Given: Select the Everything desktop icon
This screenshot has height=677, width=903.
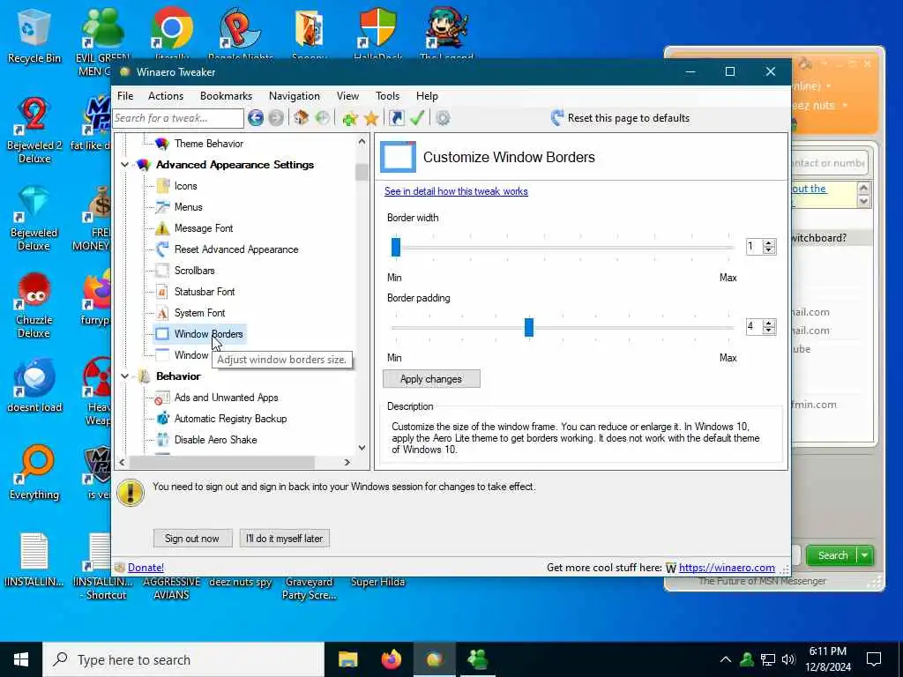Looking at the screenshot, I should pos(34,473).
